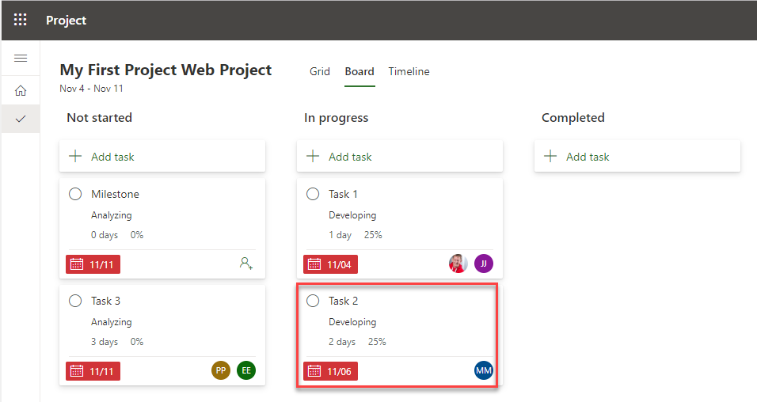The image size is (757, 402).
Task: Switch to the Grid view tab
Action: pos(320,71)
